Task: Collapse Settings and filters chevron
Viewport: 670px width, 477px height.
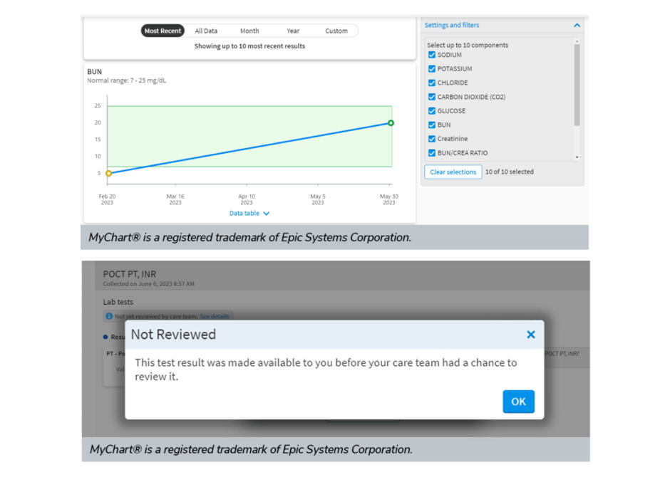Action: (577, 26)
